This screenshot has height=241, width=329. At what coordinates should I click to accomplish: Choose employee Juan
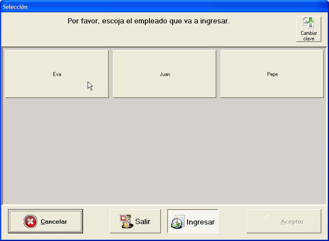tap(165, 74)
